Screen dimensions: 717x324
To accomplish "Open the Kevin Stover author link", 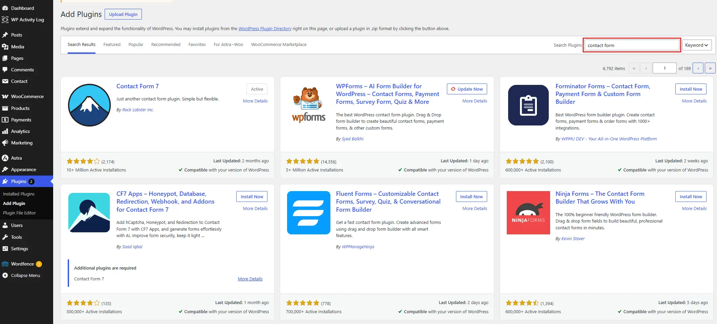I will [573, 239].
